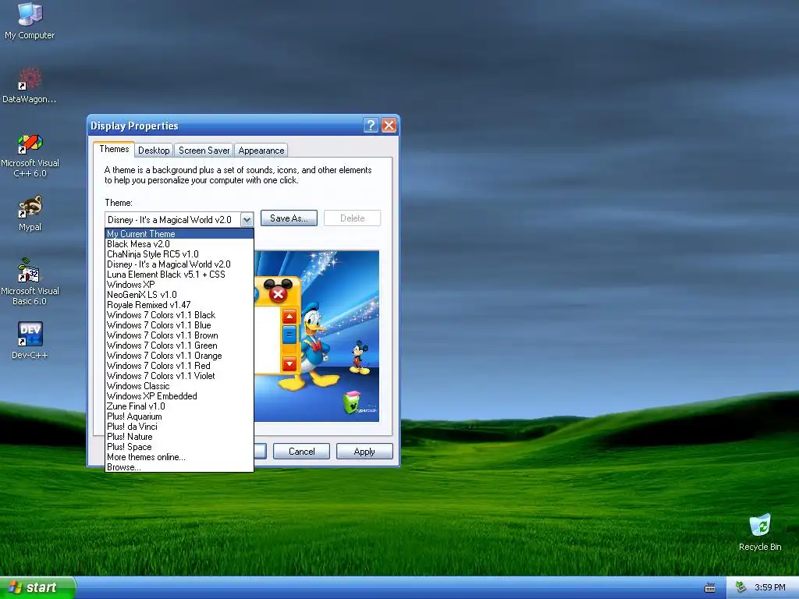Select Windows 7 Colors v1.1 Orange
This screenshot has width=799, height=599.
(x=179, y=356)
